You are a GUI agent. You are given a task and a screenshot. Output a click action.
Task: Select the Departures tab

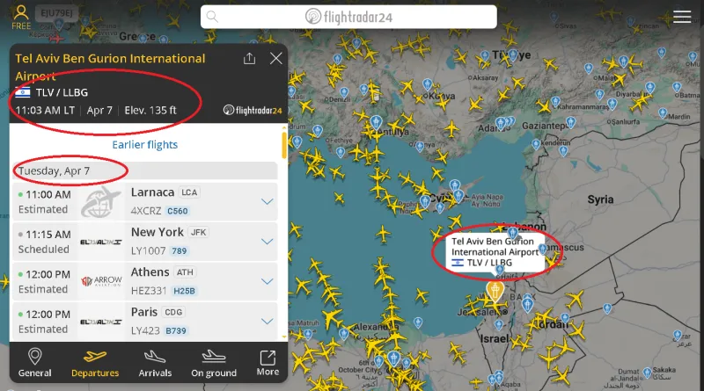tap(95, 363)
